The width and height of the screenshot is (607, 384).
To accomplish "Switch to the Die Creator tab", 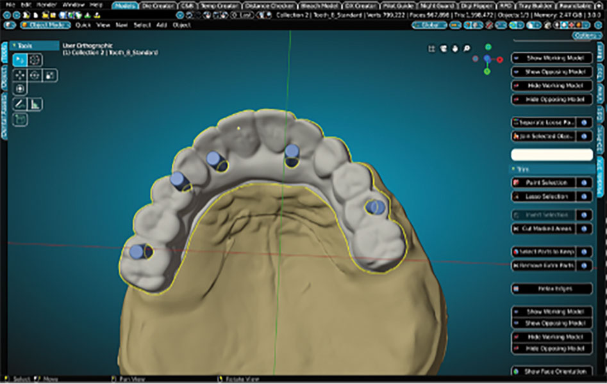I will (158, 5).
